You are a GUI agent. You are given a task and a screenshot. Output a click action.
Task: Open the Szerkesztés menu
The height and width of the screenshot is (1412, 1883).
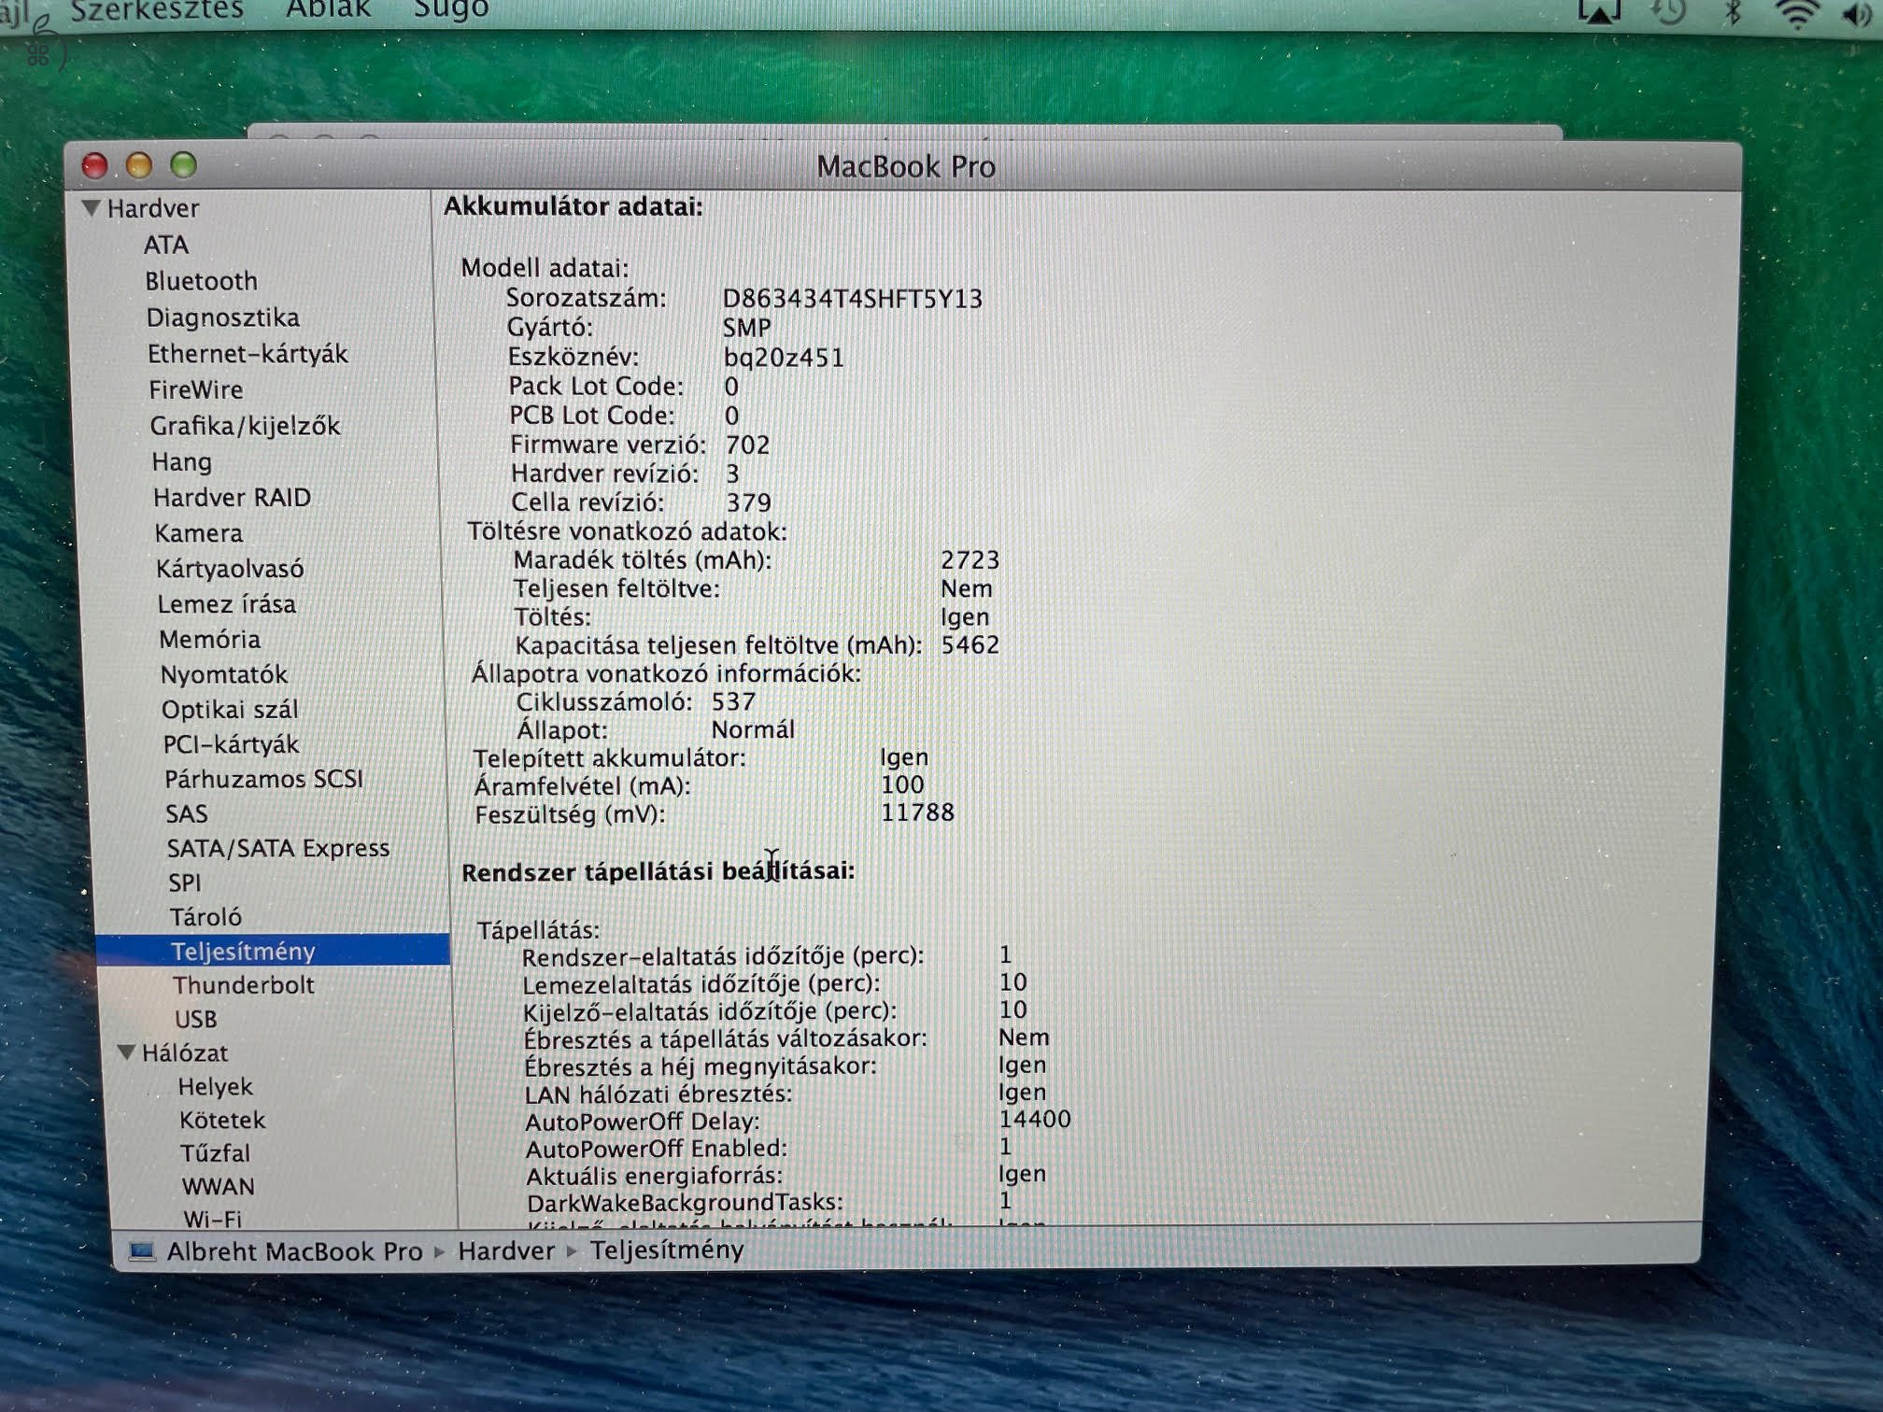(157, 9)
